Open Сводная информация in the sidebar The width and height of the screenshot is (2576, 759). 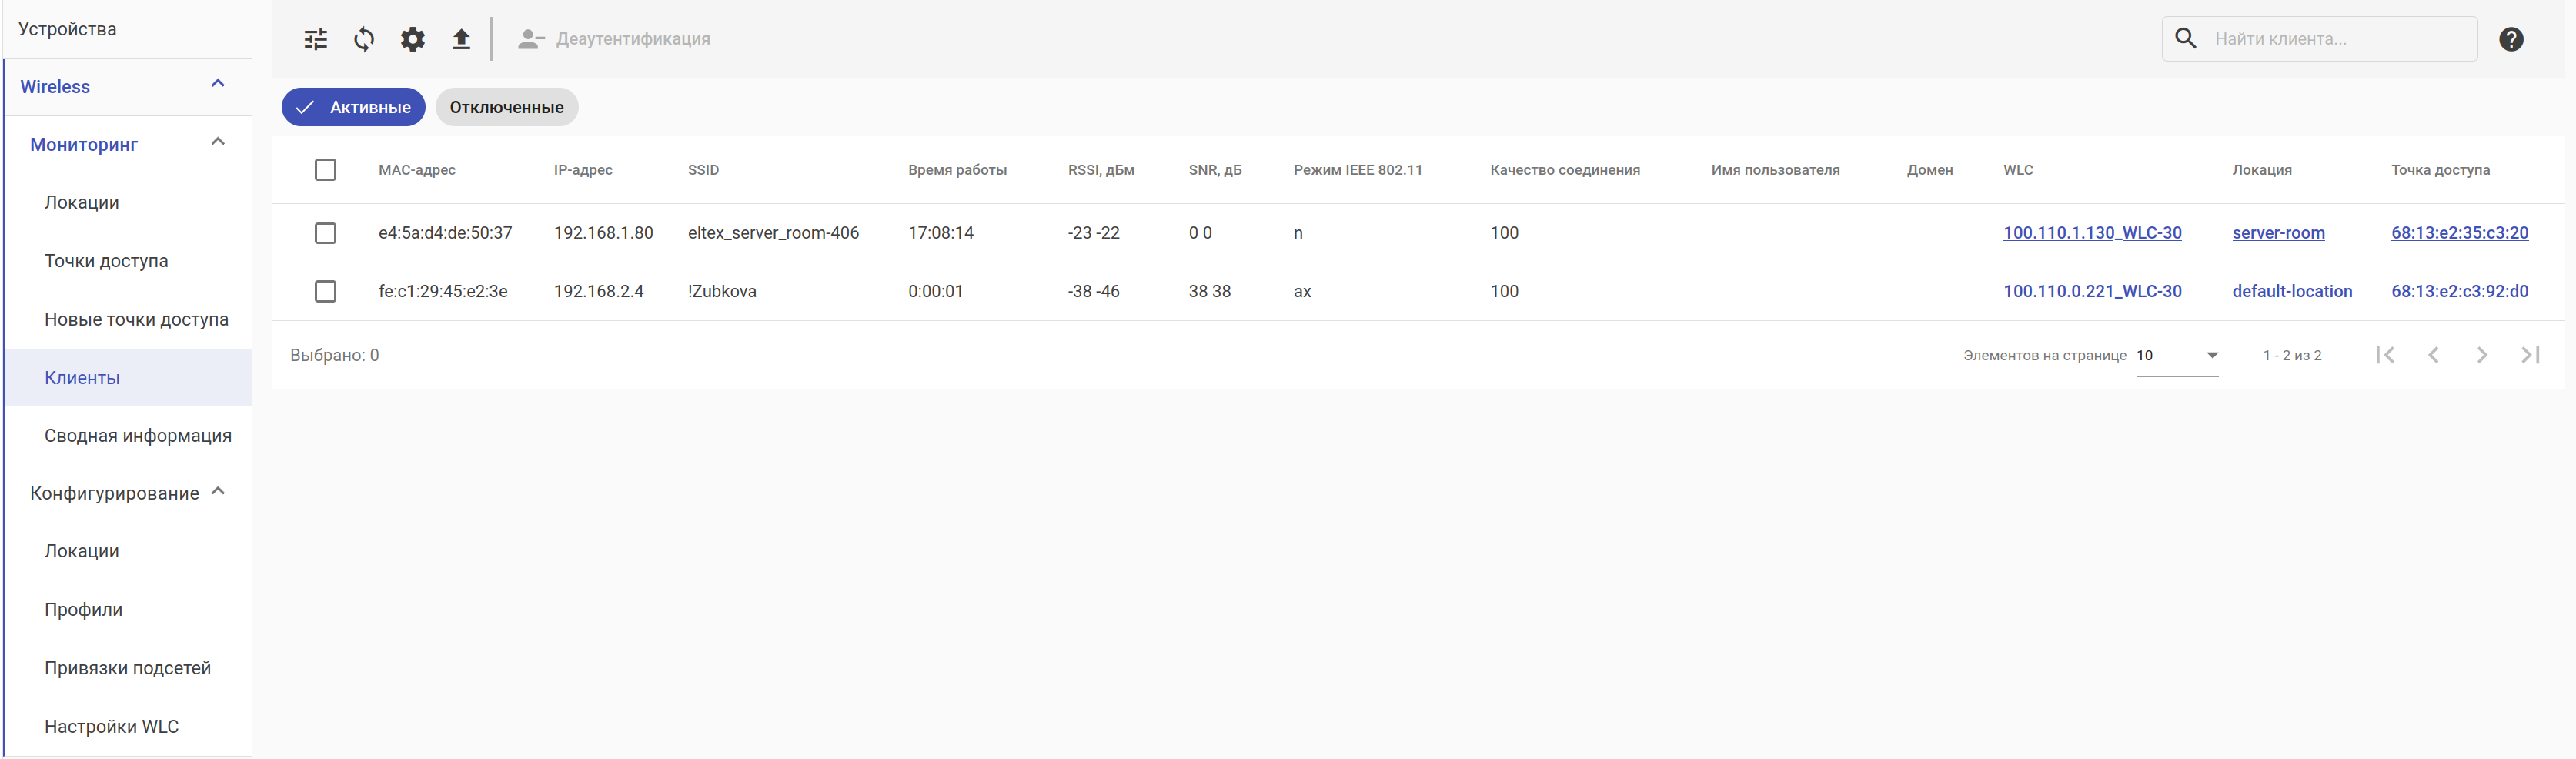[x=138, y=435]
